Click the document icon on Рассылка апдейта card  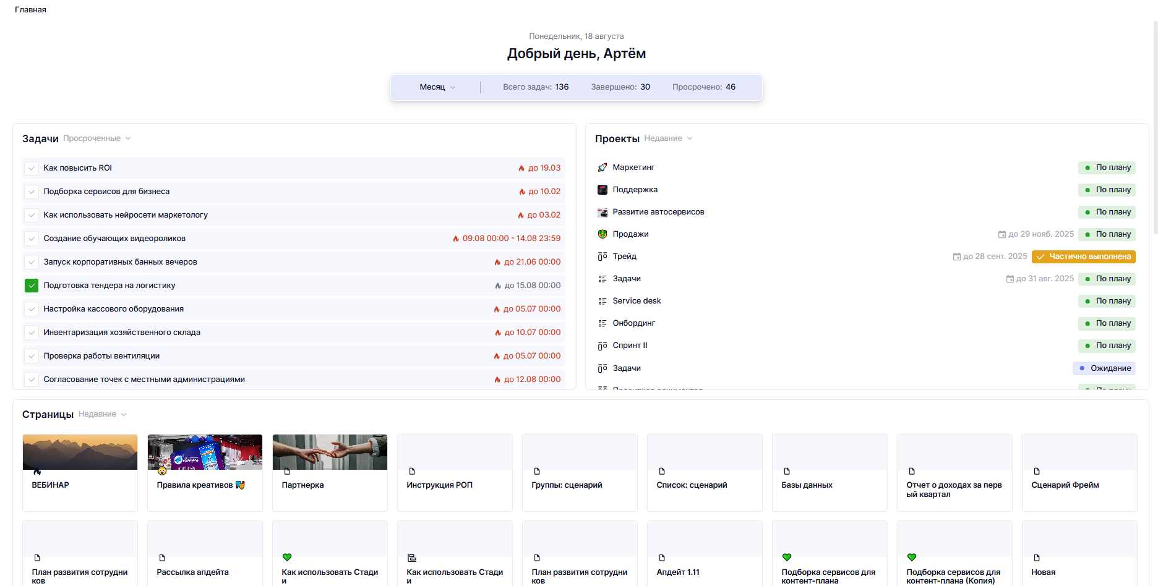point(162,558)
